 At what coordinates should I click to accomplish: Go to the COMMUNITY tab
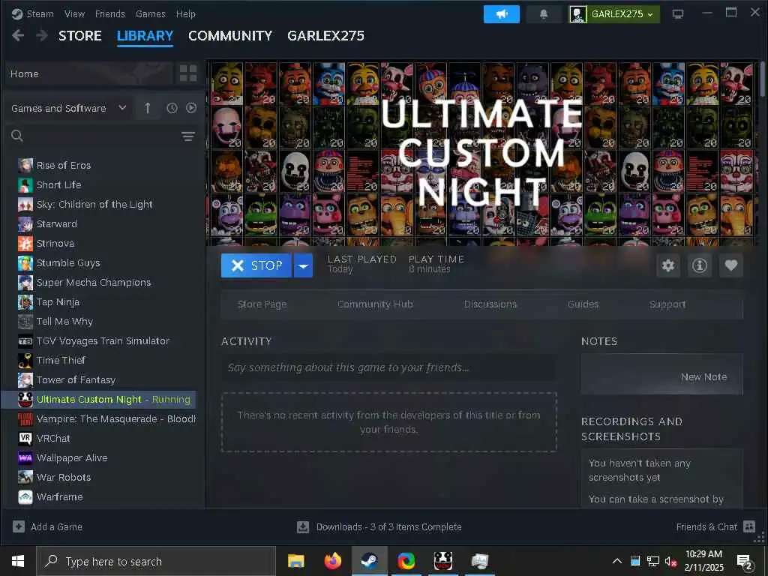pyautogui.click(x=230, y=36)
